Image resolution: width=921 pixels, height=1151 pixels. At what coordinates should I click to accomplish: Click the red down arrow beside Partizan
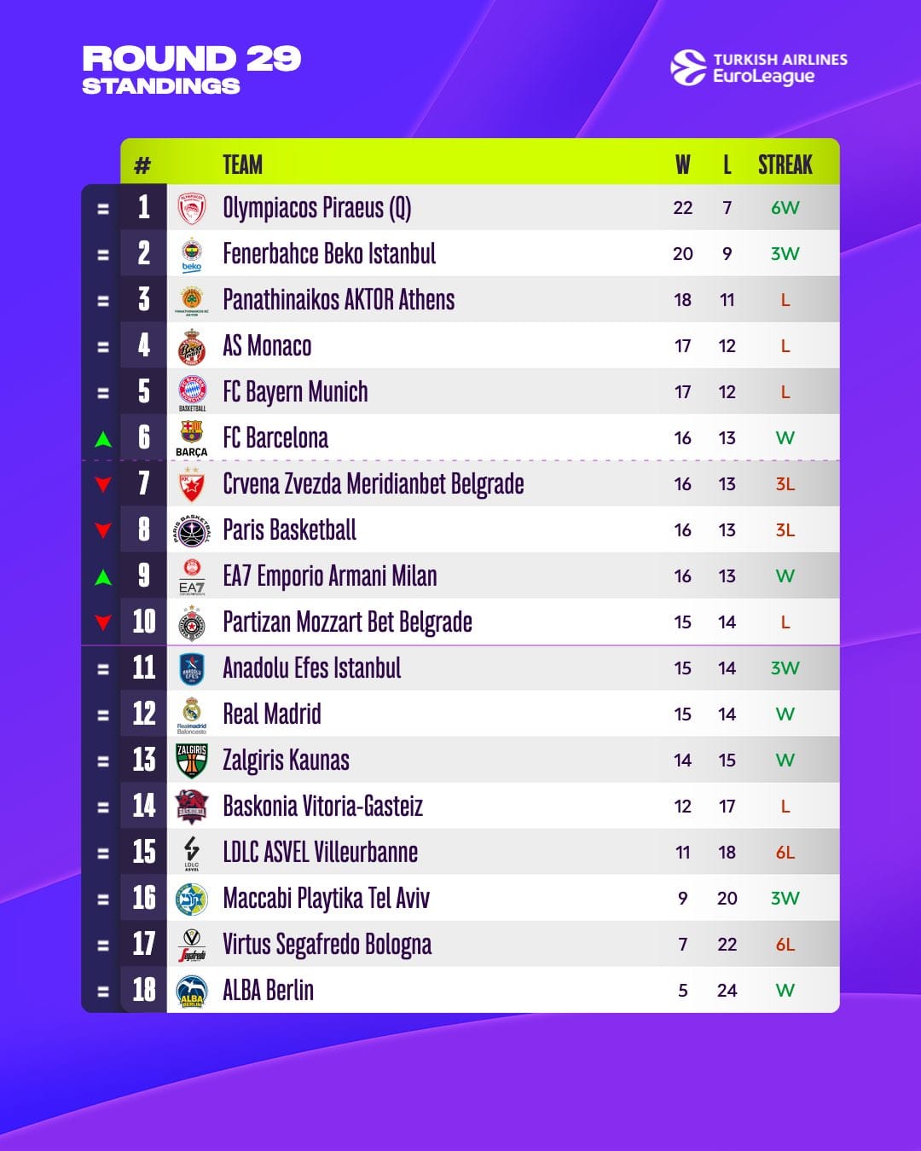click(103, 623)
